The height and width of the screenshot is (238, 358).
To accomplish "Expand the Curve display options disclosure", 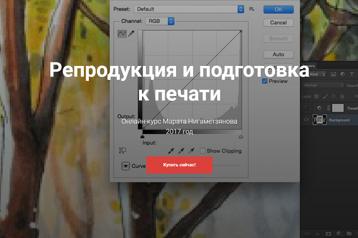I will [126, 166].
